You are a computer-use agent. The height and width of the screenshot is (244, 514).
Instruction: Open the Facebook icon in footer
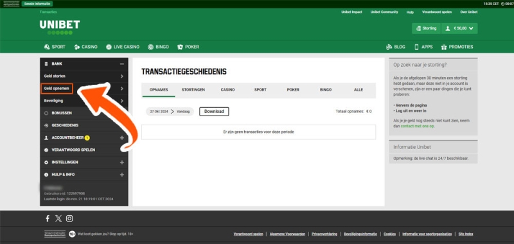coord(48,218)
